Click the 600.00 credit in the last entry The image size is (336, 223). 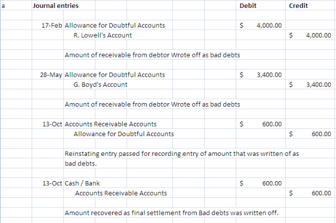(x=321, y=193)
